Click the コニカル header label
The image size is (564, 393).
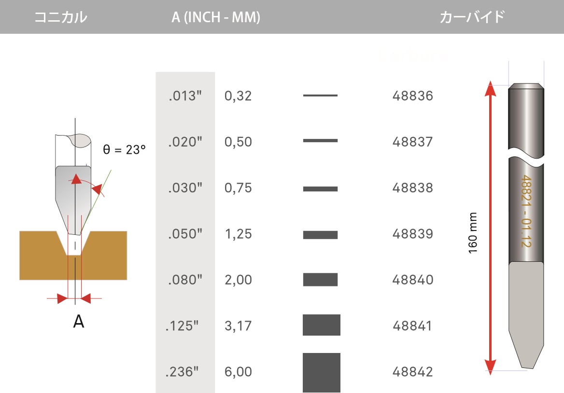pyautogui.click(x=60, y=17)
